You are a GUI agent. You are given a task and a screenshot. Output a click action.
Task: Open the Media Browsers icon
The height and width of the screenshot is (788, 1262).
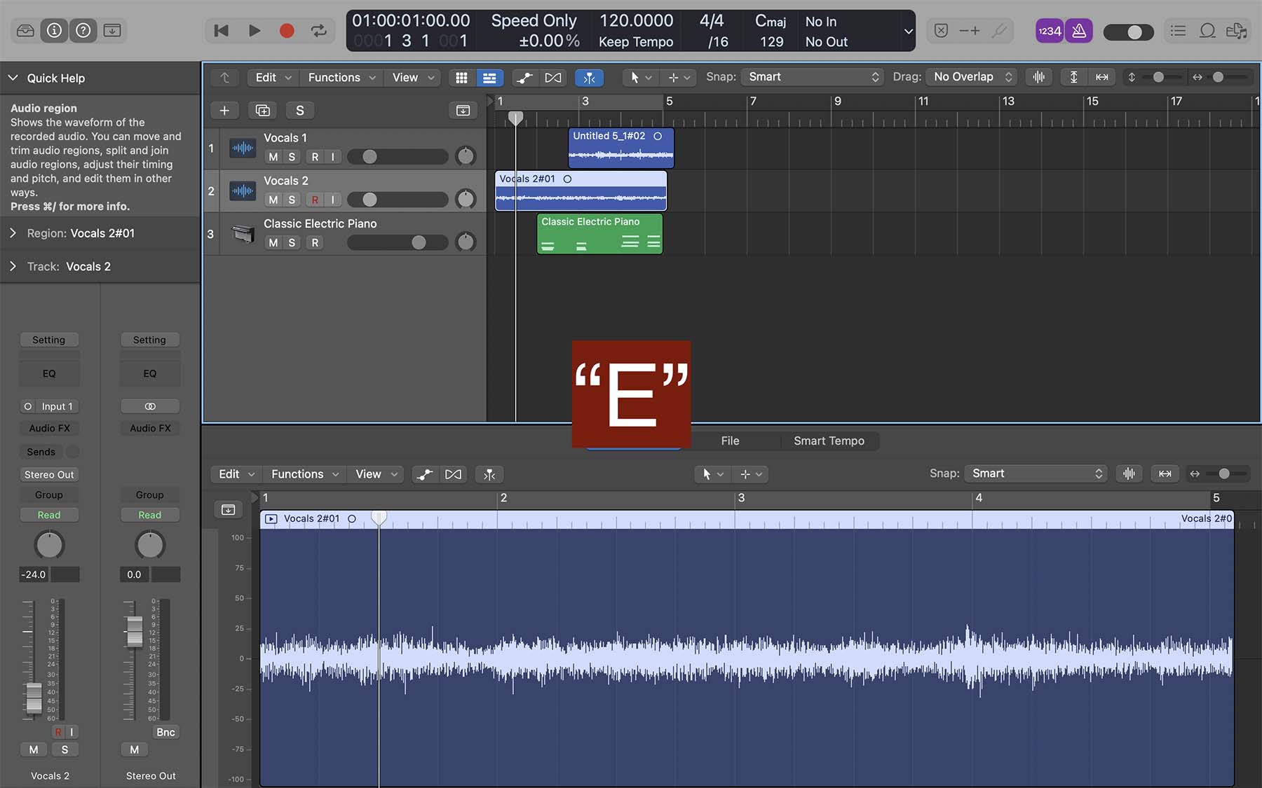[1236, 31]
